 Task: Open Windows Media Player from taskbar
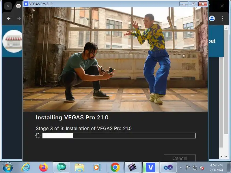tap(97, 168)
